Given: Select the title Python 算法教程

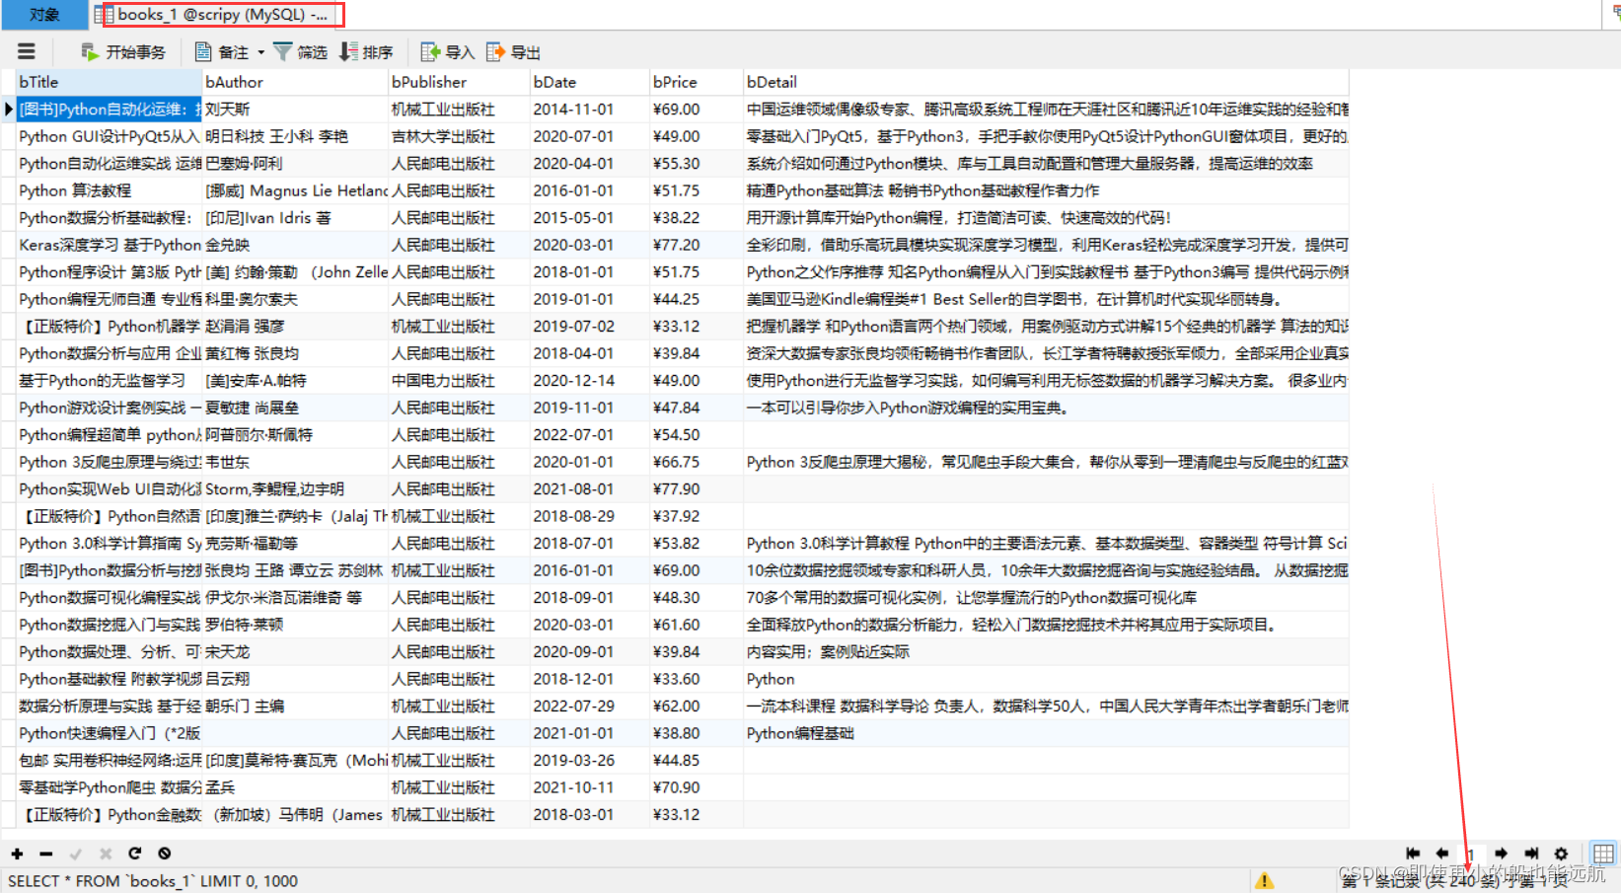Looking at the screenshot, I should (109, 190).
